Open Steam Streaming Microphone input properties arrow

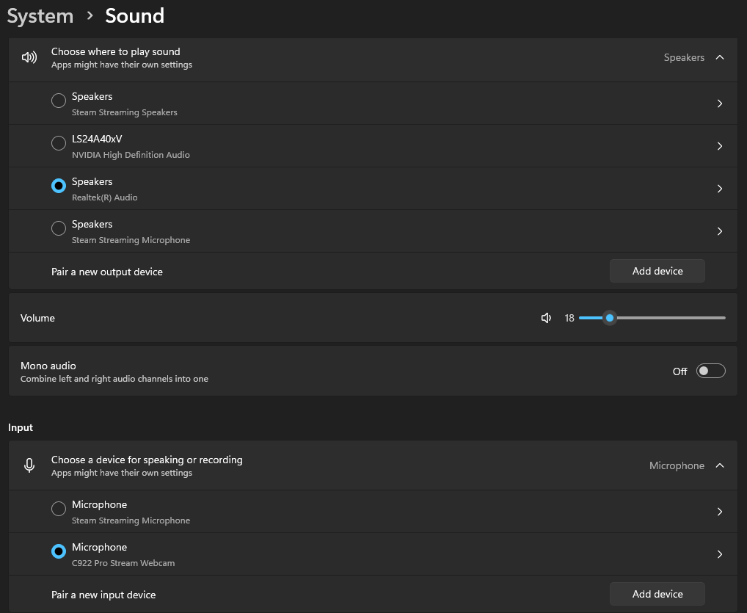[720, 512]
